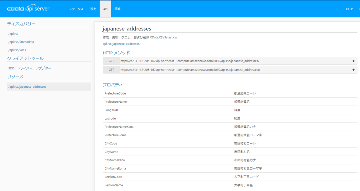360x191 pixels.
Task: Open the ステータス tab
Action: pos(76,9)
